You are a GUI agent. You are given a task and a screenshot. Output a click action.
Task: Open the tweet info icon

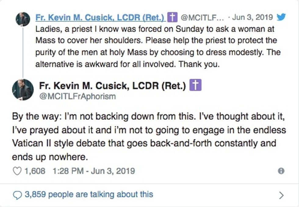(x=281, y=171)
